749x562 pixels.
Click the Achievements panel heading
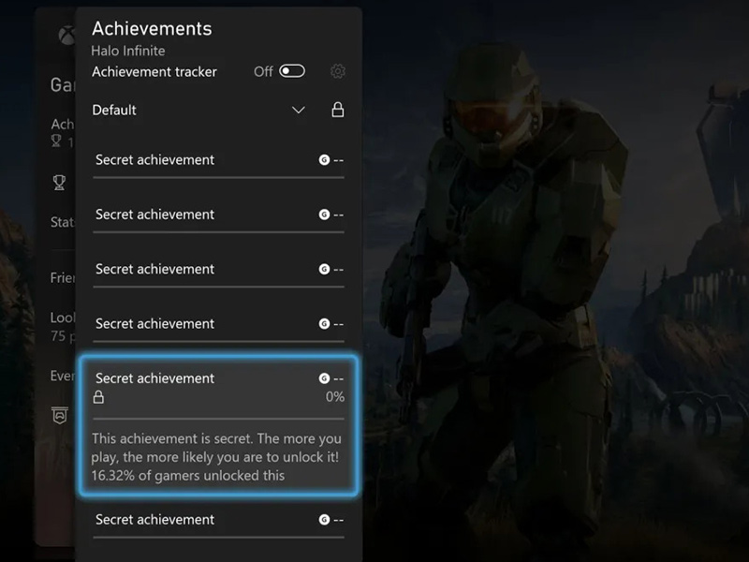point(152,29)
